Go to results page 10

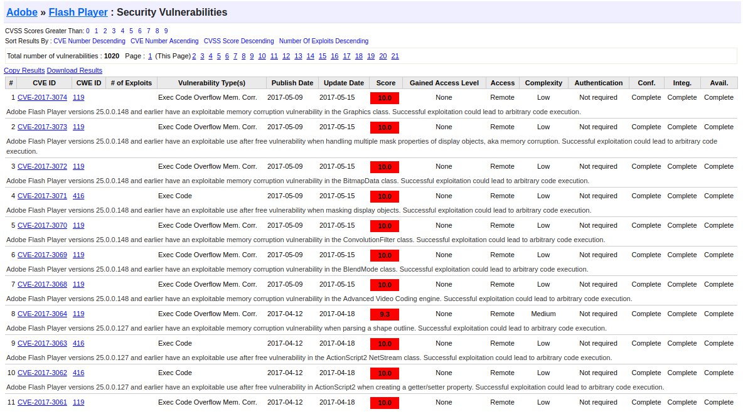pyautogui.click(x=262, y=56)
